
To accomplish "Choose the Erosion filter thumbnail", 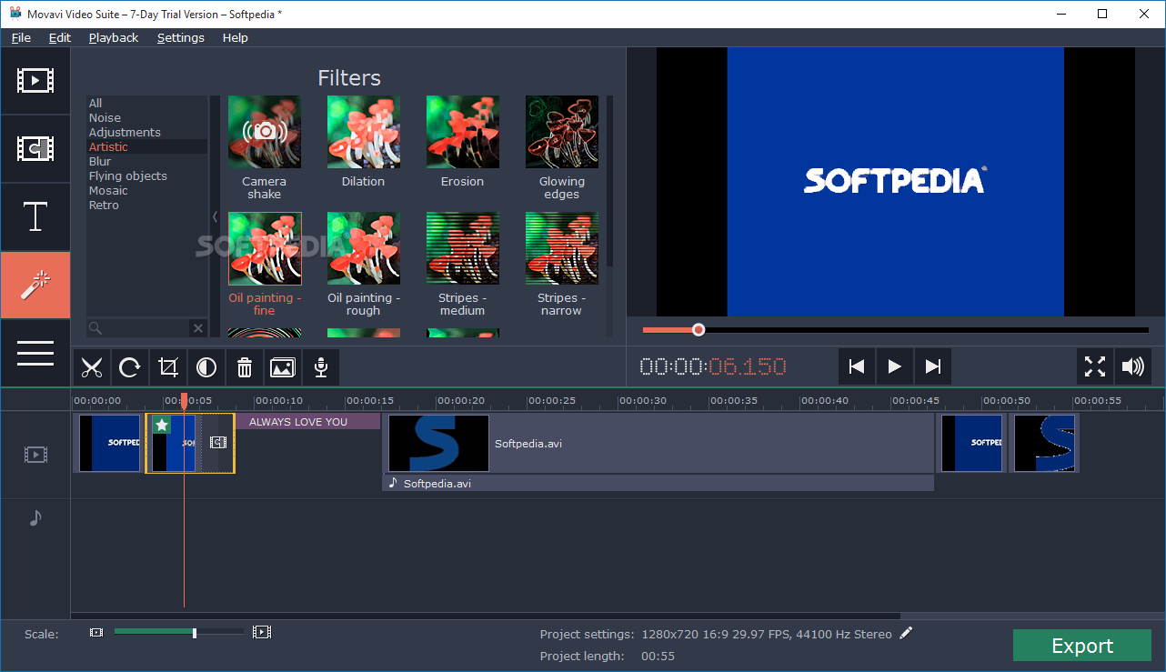I will click(463, 132).
